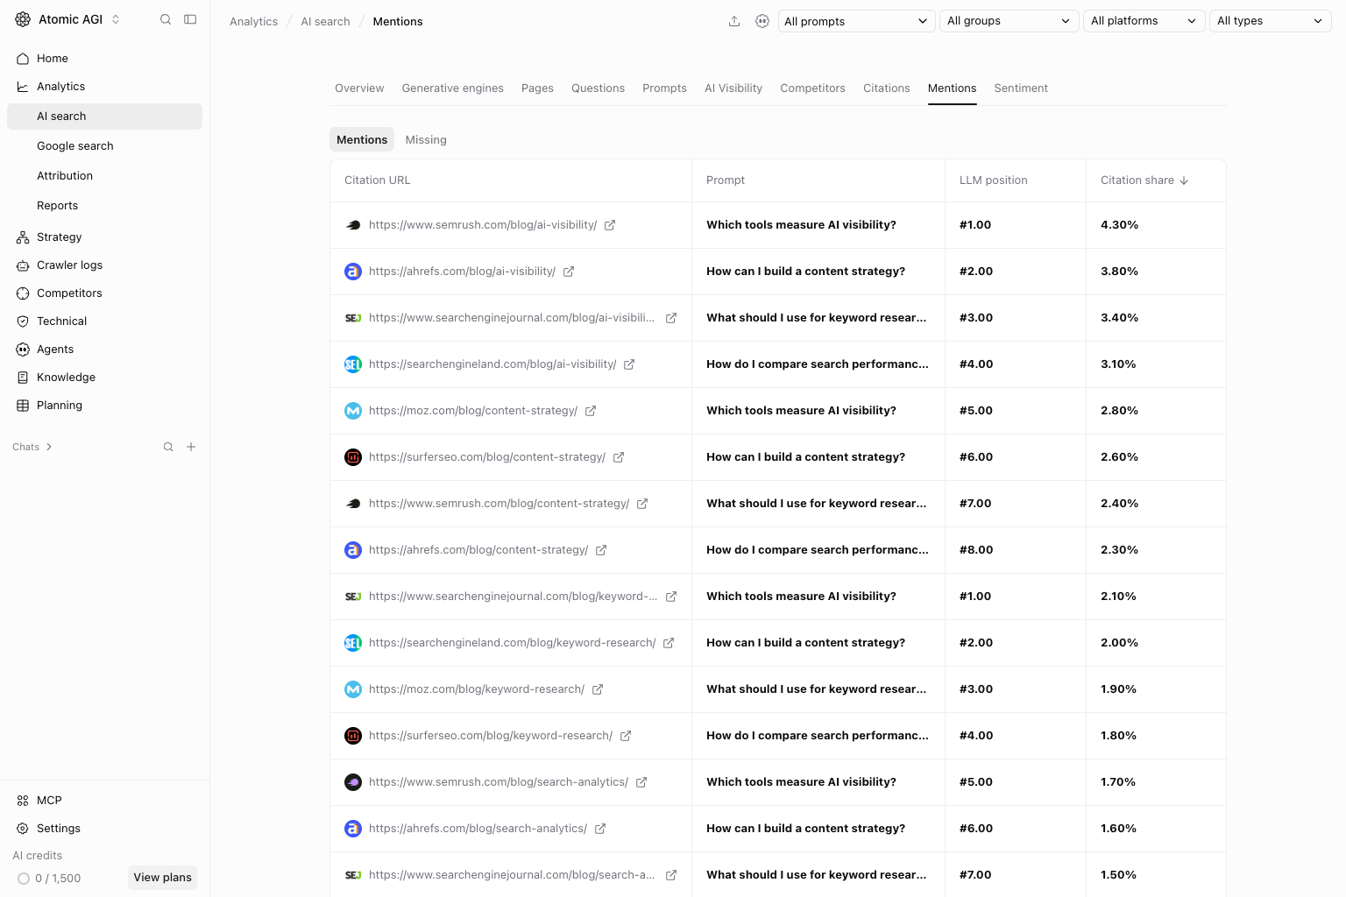Screen dimensions: 1346x897
Task: Click the Strategy icon in the sidebar
Action: coord(23,237)
